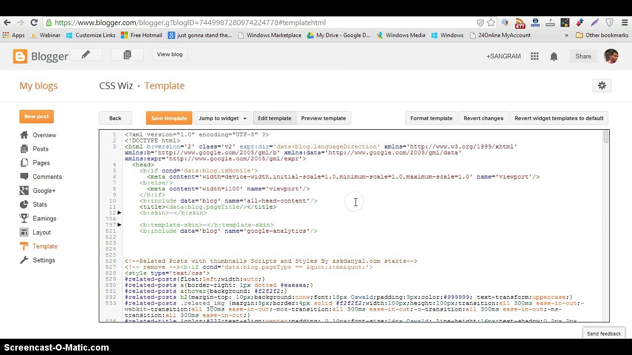This screenshot has width=632, height=355.
Task: Click Send feedback link
Action: 604,334
